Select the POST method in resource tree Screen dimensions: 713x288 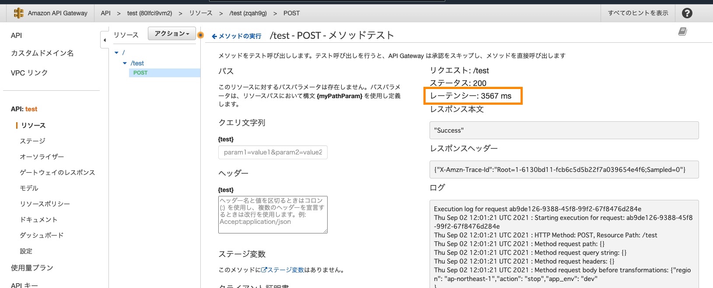click(x=140, y=73)
